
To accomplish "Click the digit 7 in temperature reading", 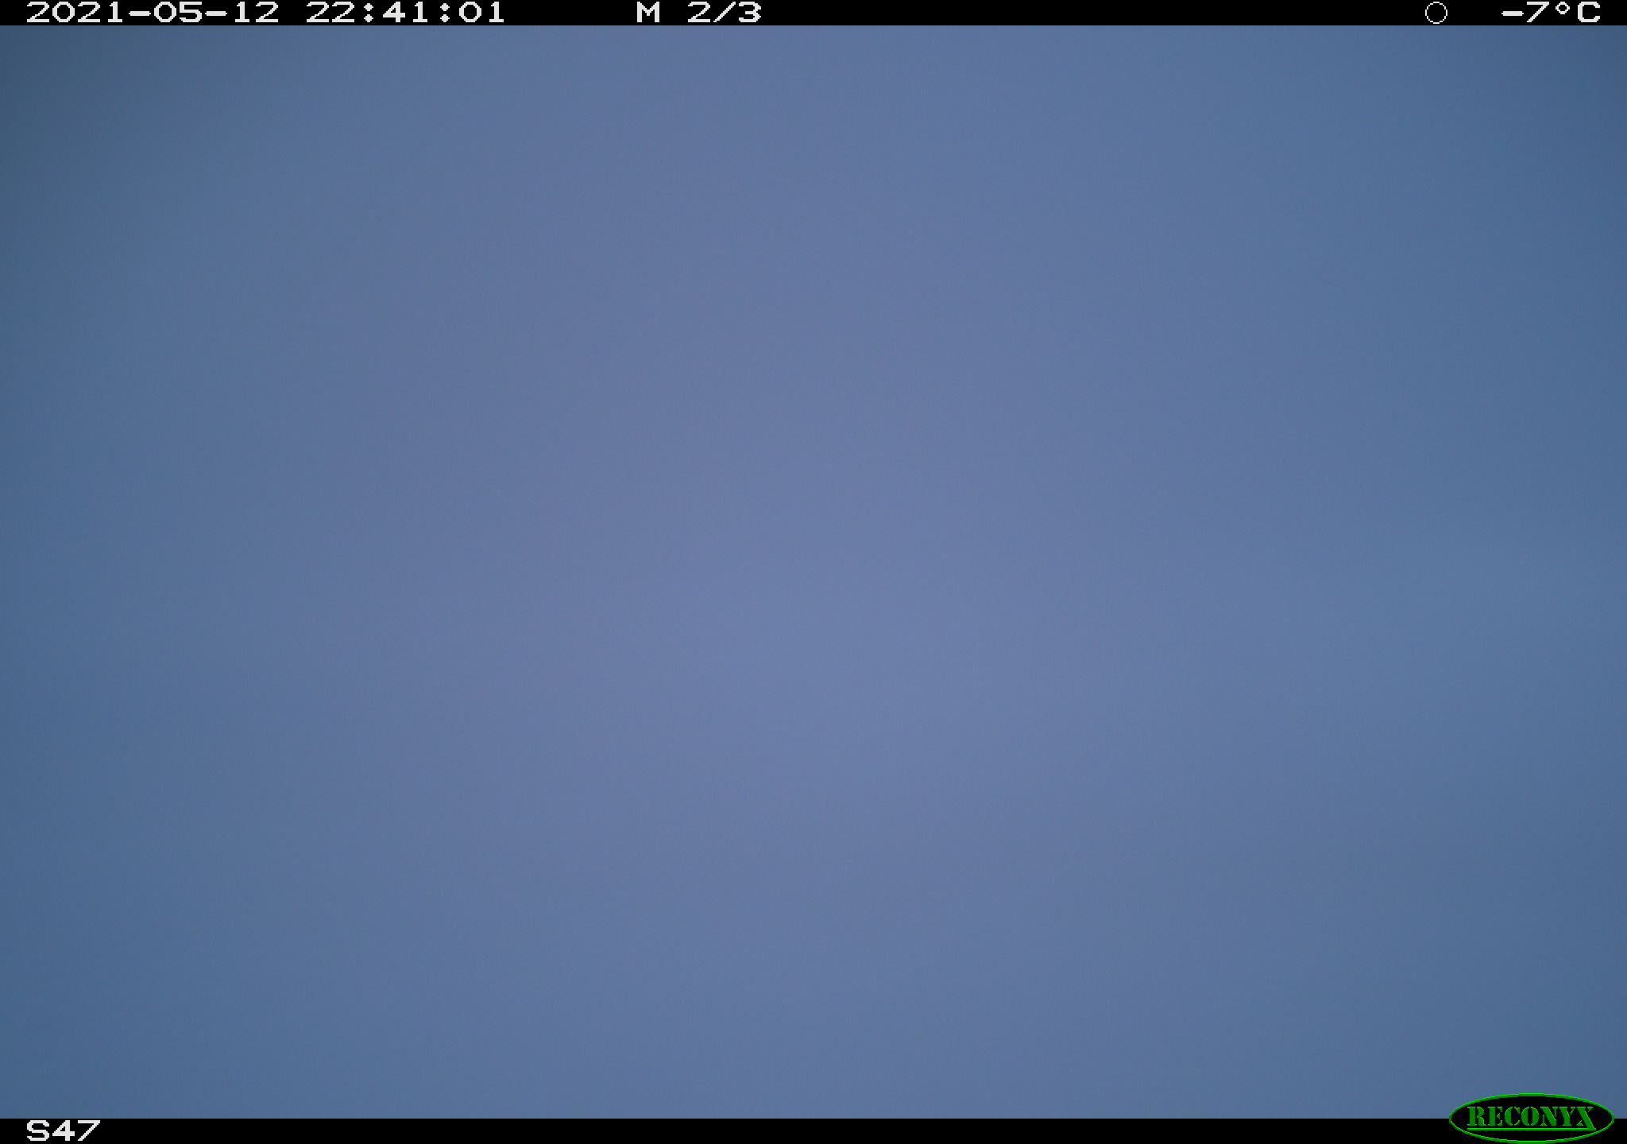I will (1538, 13).
